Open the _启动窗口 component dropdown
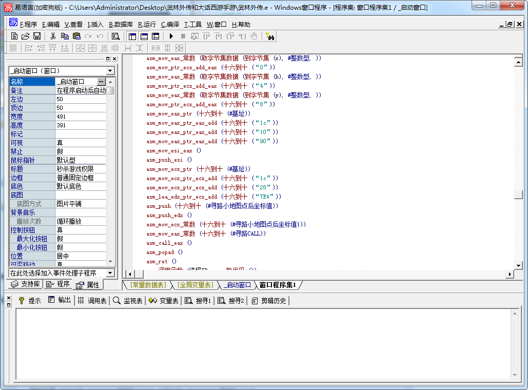 110,71
